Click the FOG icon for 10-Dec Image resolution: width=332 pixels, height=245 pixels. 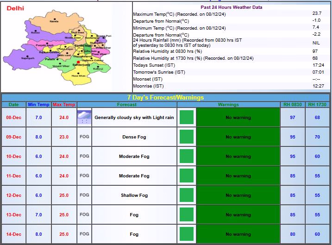[84, 157]
